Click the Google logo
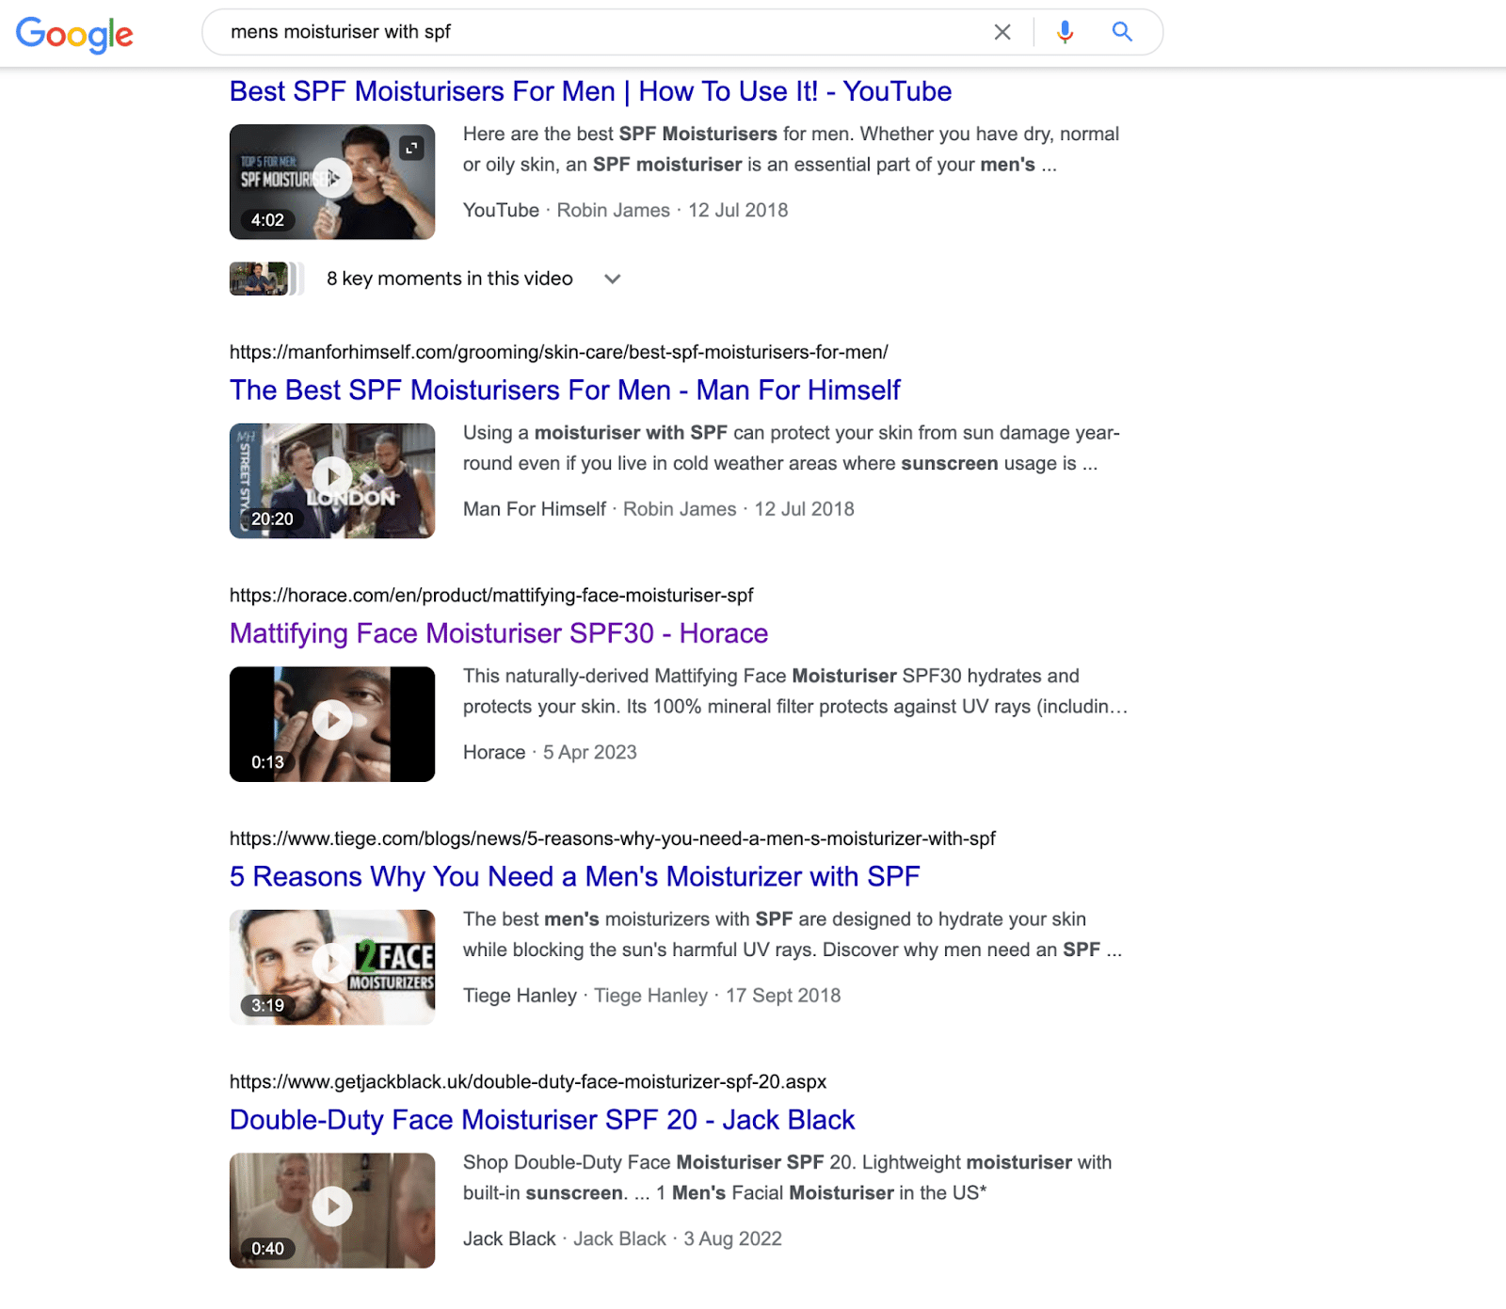1506x1309 pixels. click(x=74, y=34)
